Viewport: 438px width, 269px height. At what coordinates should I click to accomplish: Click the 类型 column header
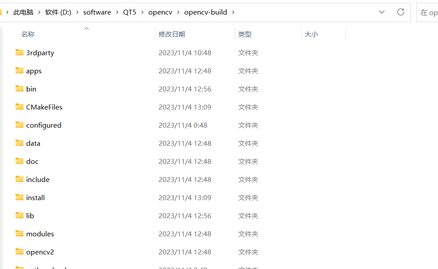point(245,34)
